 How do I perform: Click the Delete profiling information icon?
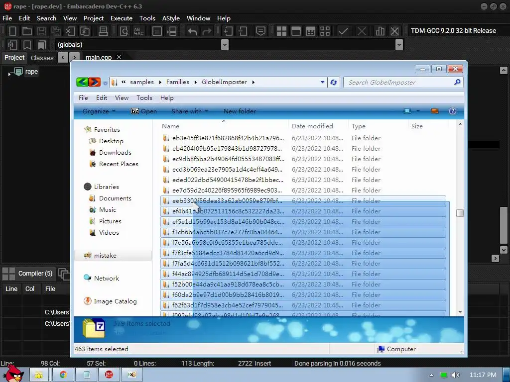pyautogui.click(x=394, y=31)
